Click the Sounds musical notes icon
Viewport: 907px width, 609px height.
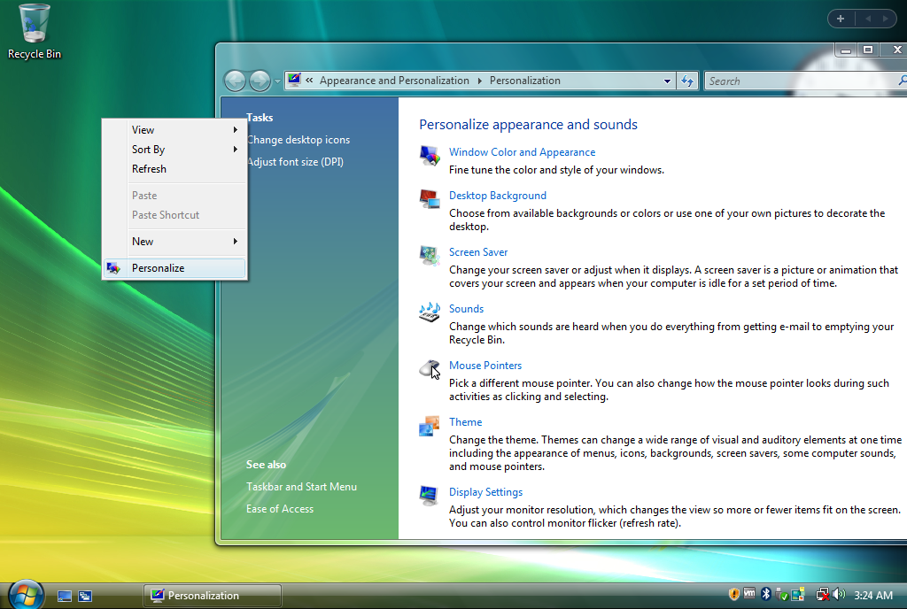[x=430, y=312]
